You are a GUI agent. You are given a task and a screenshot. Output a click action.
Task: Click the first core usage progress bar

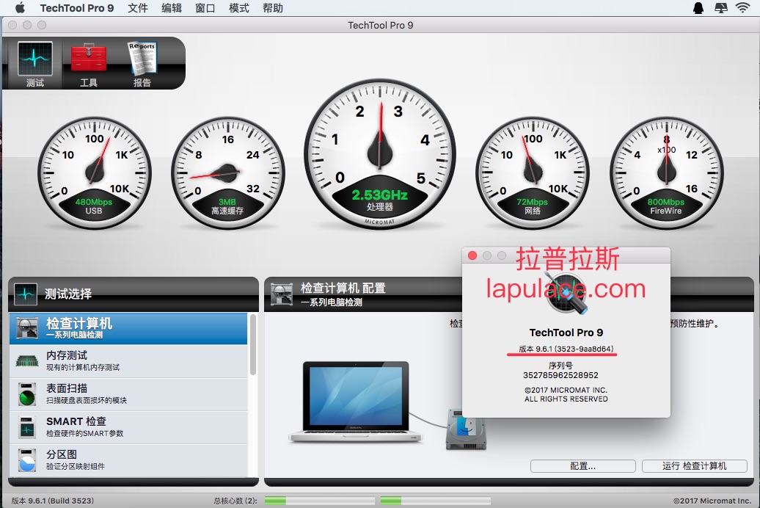[320, 501]
